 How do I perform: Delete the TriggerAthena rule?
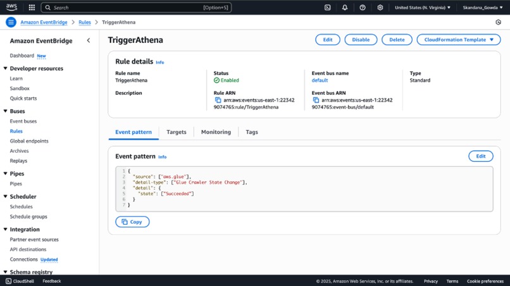coord(397,40)
